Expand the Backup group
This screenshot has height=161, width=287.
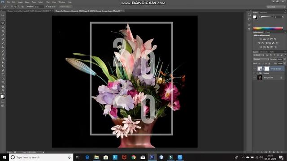coord(258,73)
